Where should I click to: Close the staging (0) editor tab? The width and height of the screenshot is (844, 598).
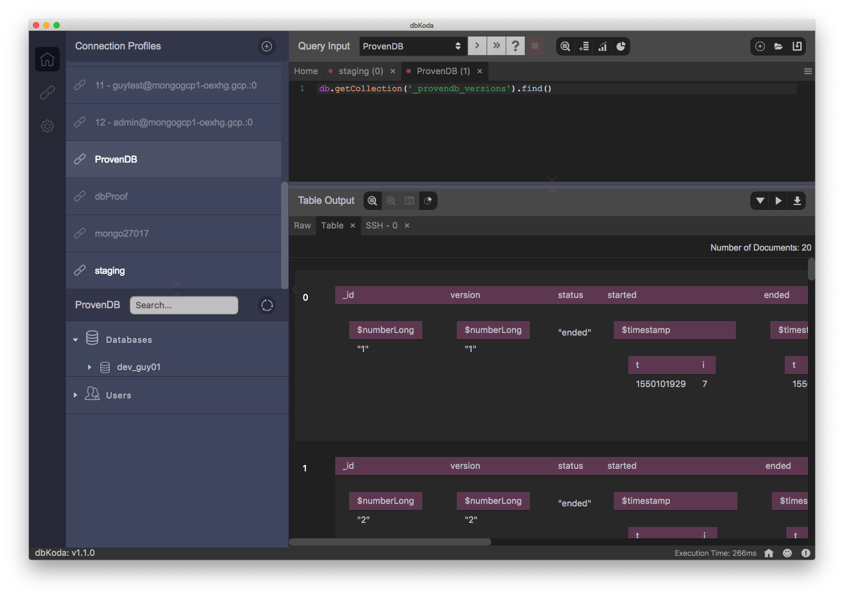pos(393,71)
